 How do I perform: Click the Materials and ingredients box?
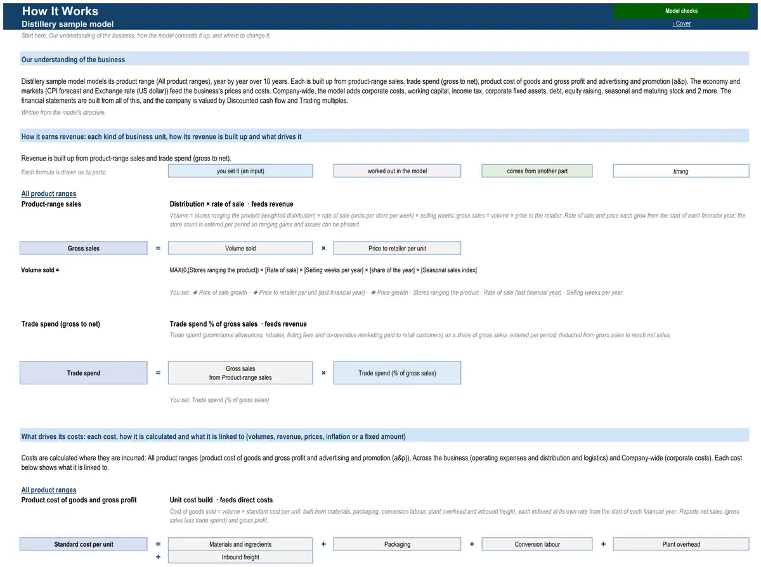pyautogui.click(x=240, y=544)
